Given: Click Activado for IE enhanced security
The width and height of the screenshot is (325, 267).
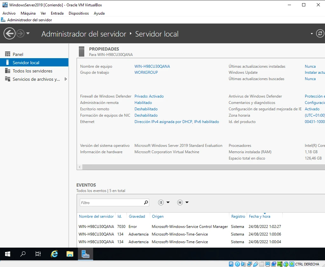Looking at the screenshot, I should 312,109.
